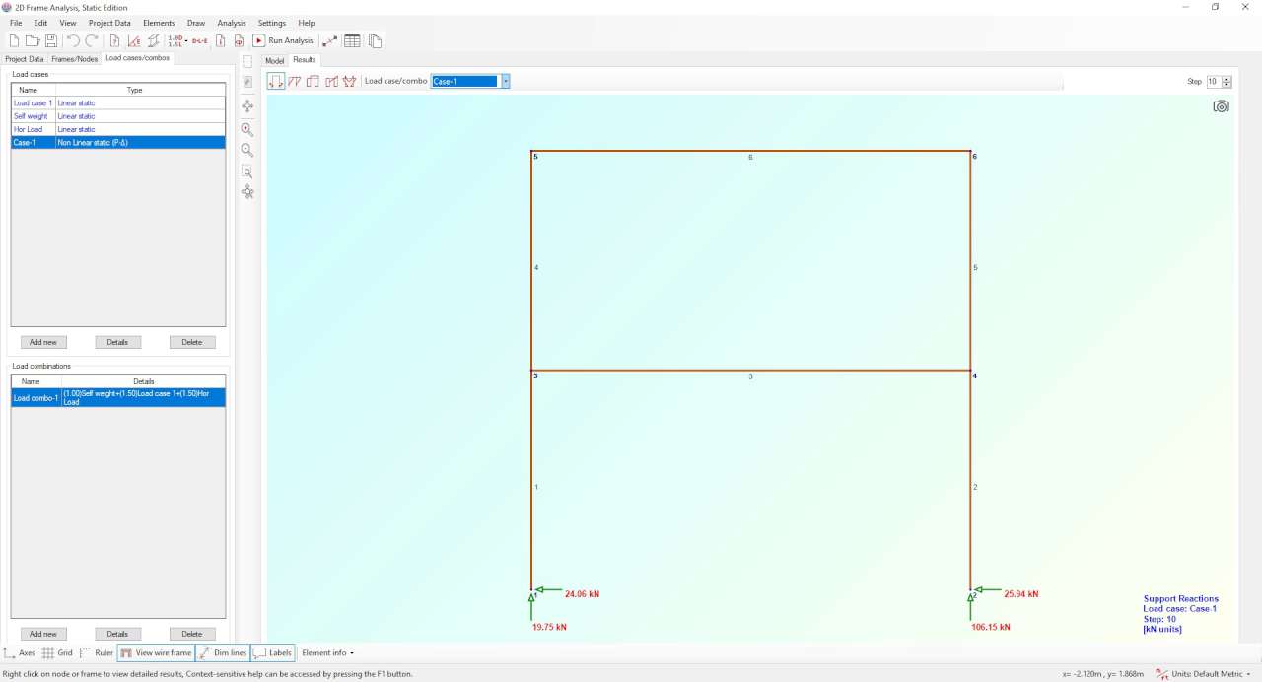Take a screenshot with the camera icon

point(1221,106)
